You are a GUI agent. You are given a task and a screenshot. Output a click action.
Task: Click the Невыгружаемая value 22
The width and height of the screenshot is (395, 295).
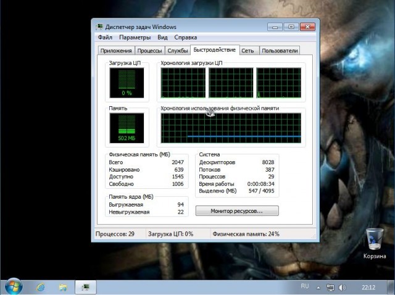click(181, 212)
